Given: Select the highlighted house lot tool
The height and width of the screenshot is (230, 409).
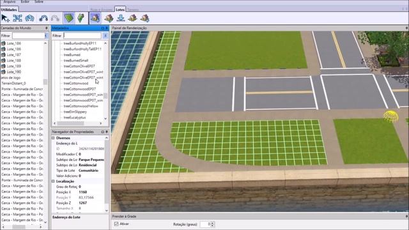Looking at the screenshot, I should (x=95, y=18).
